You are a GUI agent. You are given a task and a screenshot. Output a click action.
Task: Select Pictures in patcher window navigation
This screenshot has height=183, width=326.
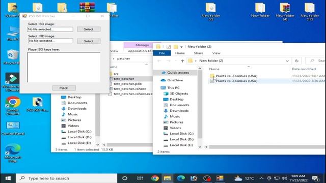click(x=71, y=120)
